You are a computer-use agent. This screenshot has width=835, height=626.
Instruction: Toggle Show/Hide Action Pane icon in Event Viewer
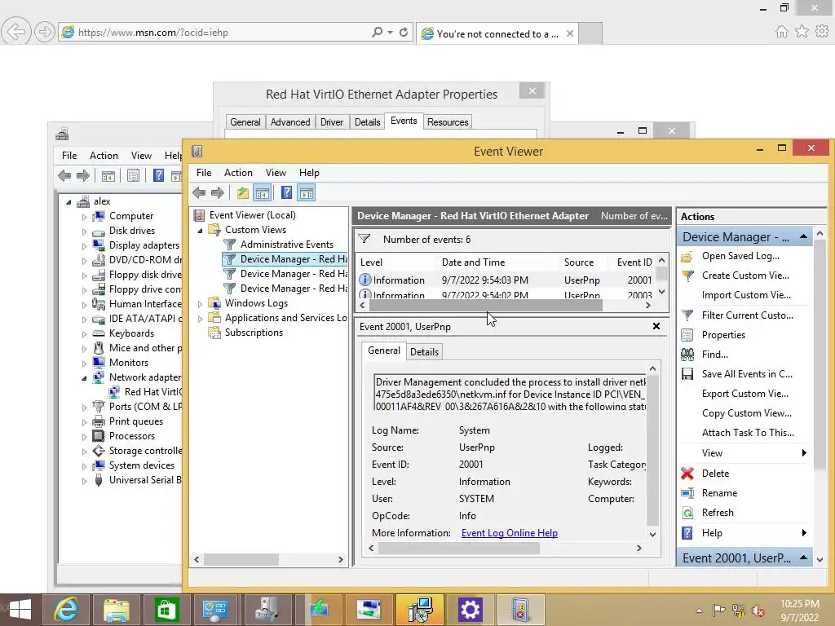[307, 192]
